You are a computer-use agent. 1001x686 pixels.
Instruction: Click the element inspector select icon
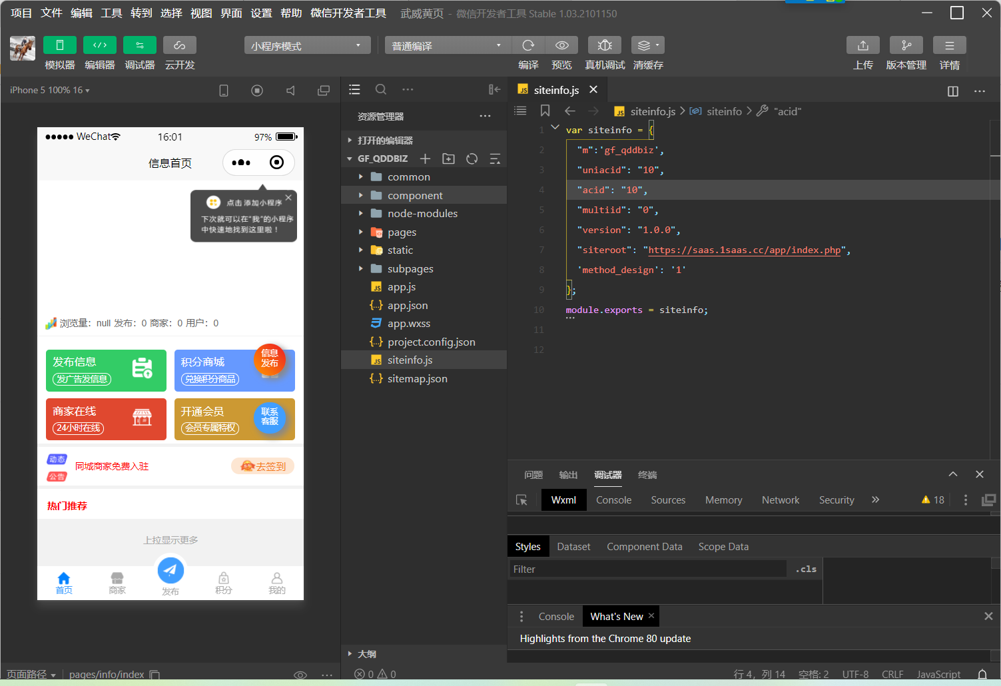pyautogui.click(x=521, y=500)
